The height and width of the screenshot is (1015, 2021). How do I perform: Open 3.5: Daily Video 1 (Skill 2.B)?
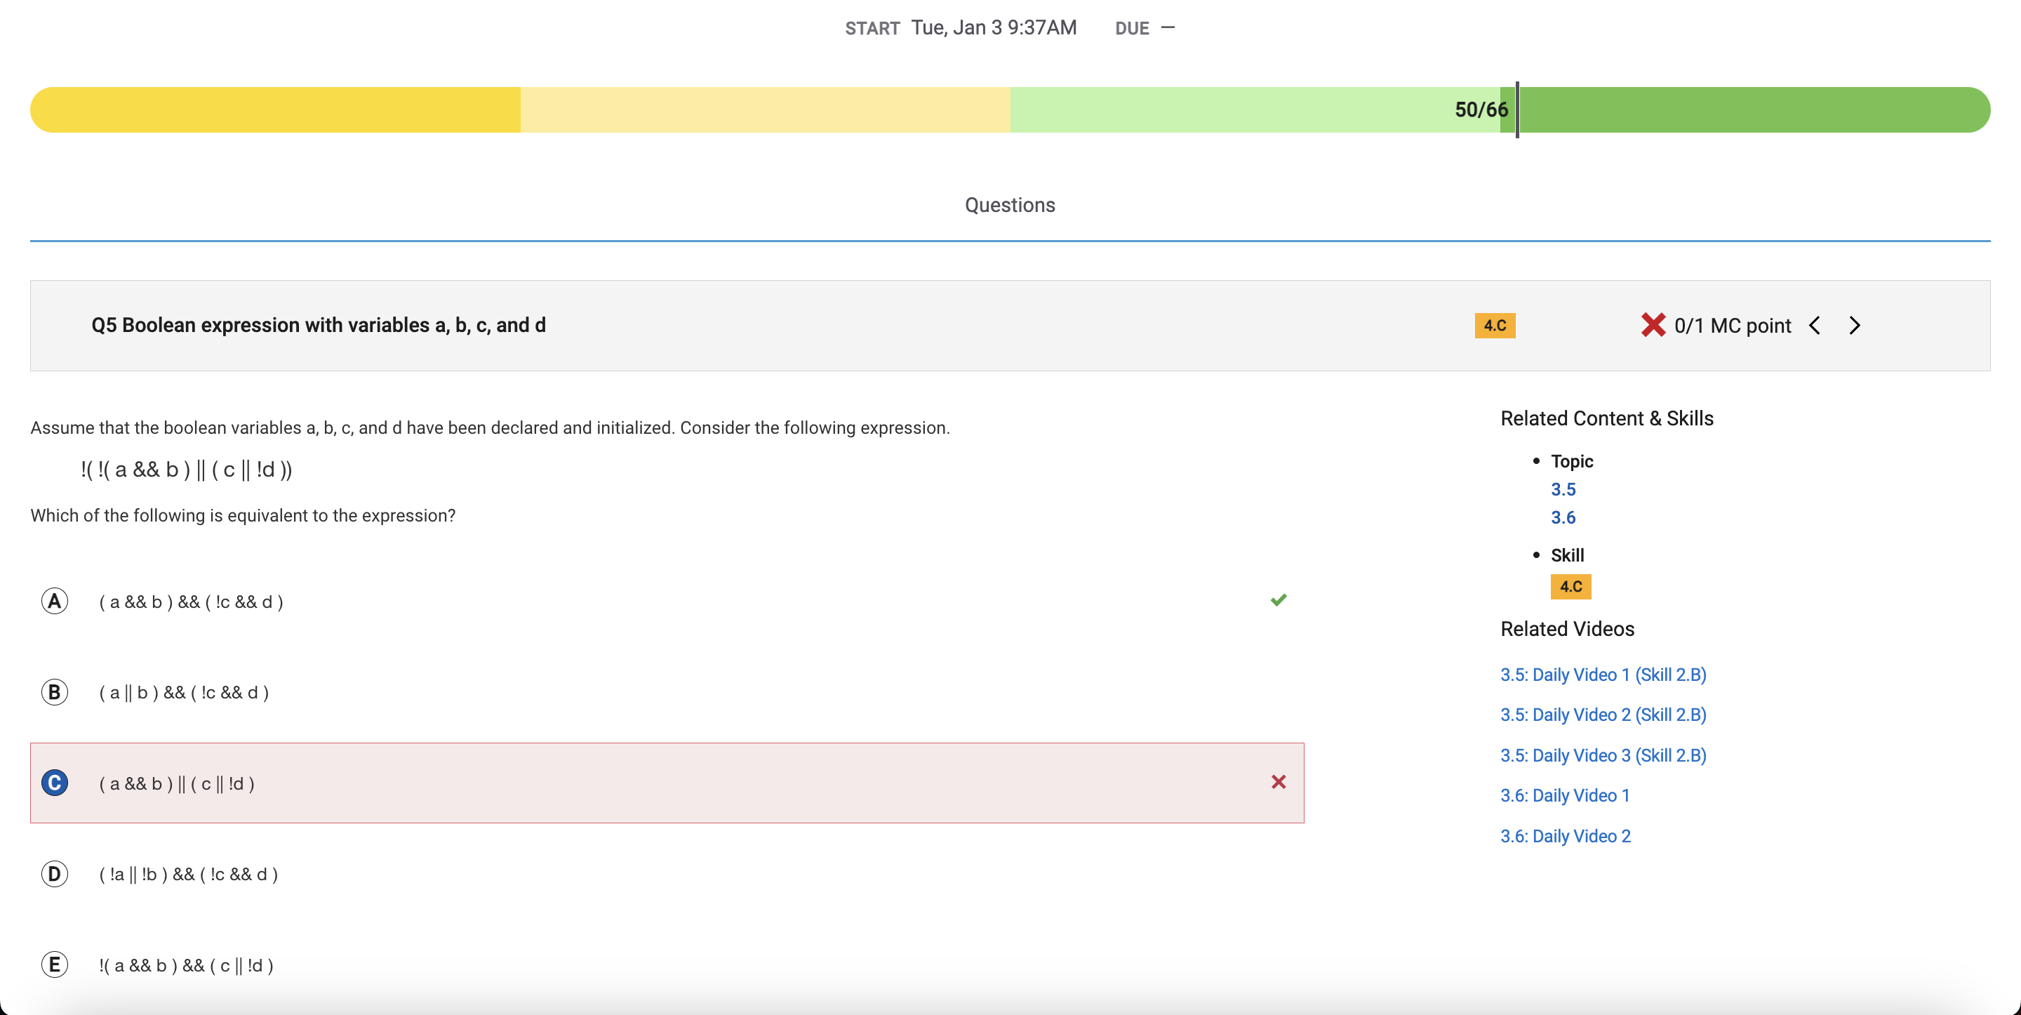(x=1603, y=675)
